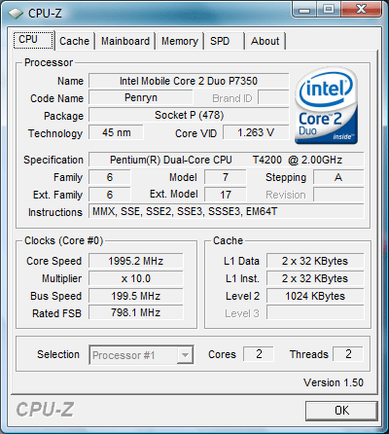Viewport: 389px width, 434px height.
Task: Click the Model value 7
Action: [x=226, y=177]
